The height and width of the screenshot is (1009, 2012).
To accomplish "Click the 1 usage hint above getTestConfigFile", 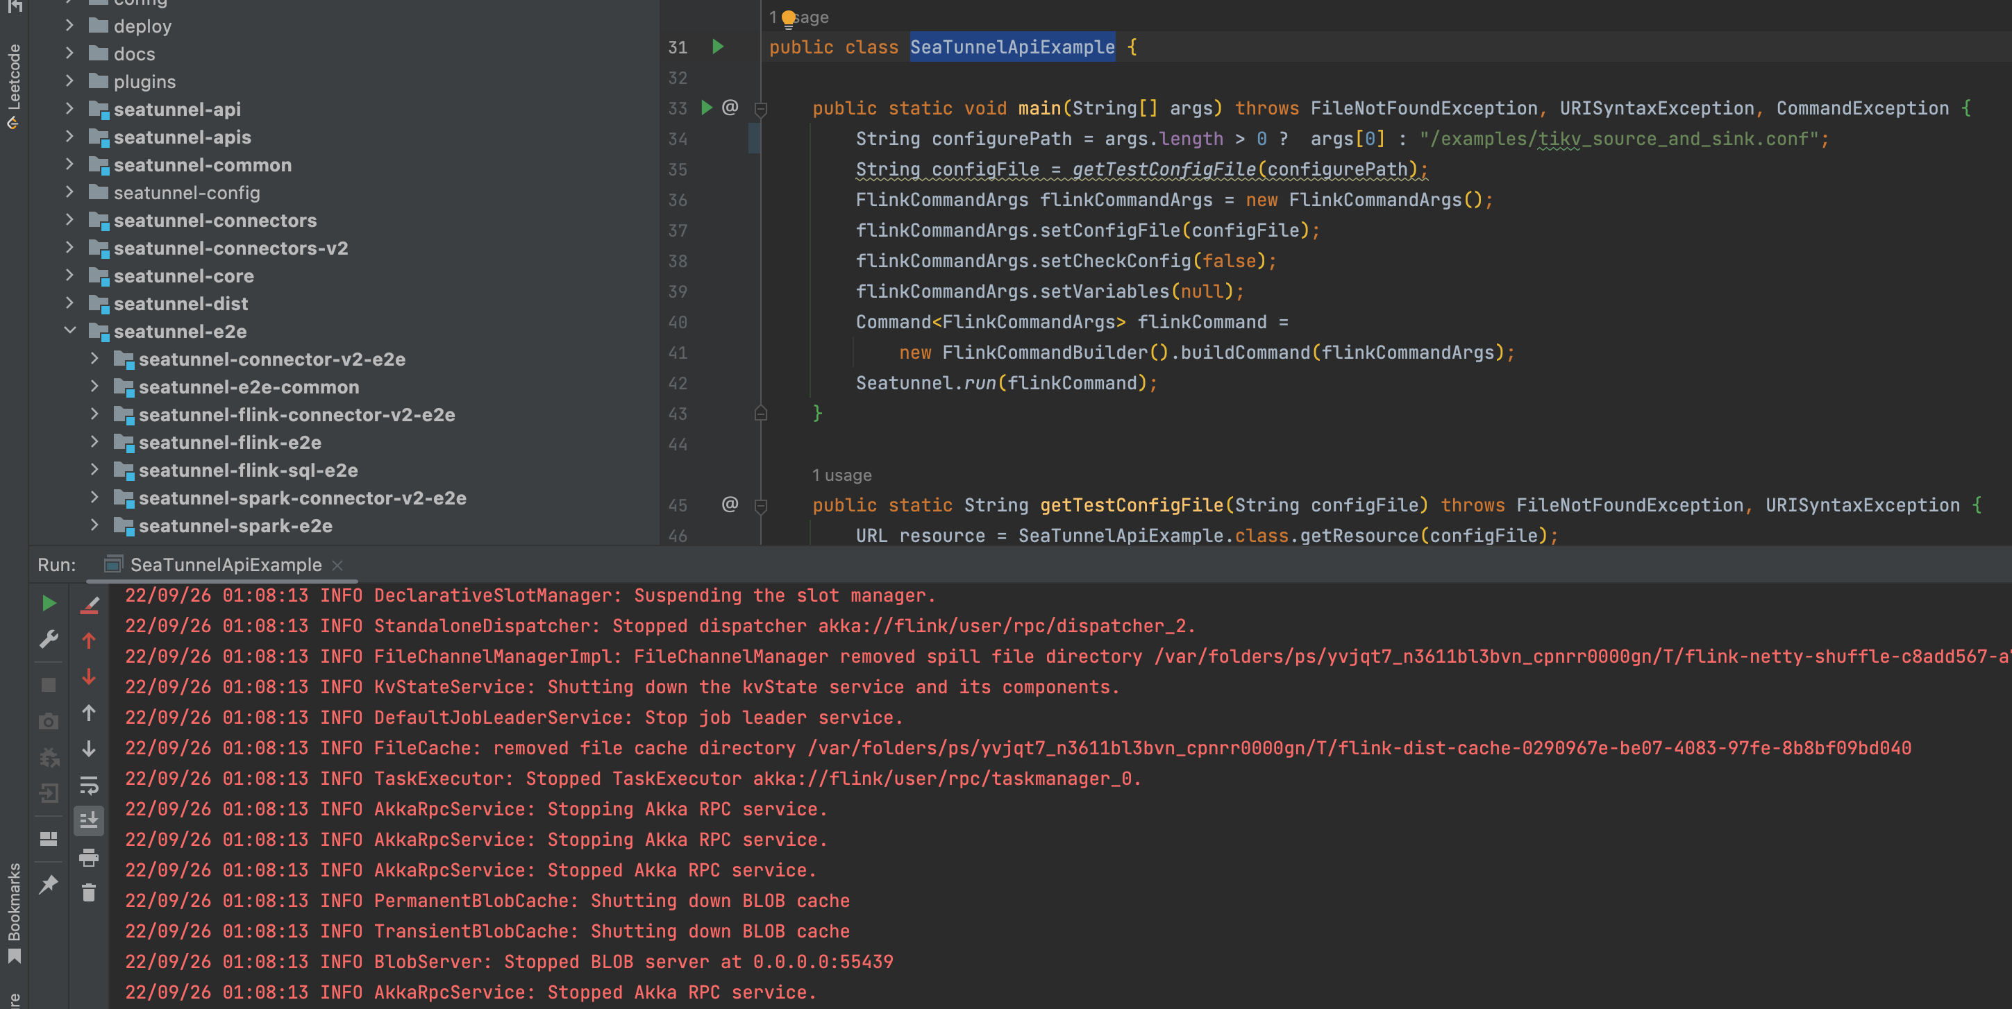I will [x=841, y=475].
